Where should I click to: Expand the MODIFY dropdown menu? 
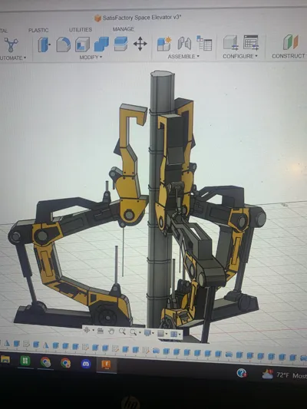91,57
